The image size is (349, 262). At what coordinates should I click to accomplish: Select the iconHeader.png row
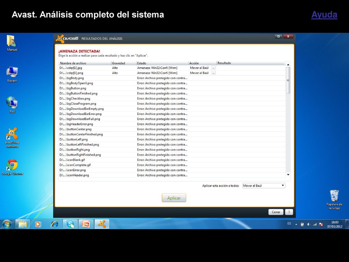[x=172, y=176]
